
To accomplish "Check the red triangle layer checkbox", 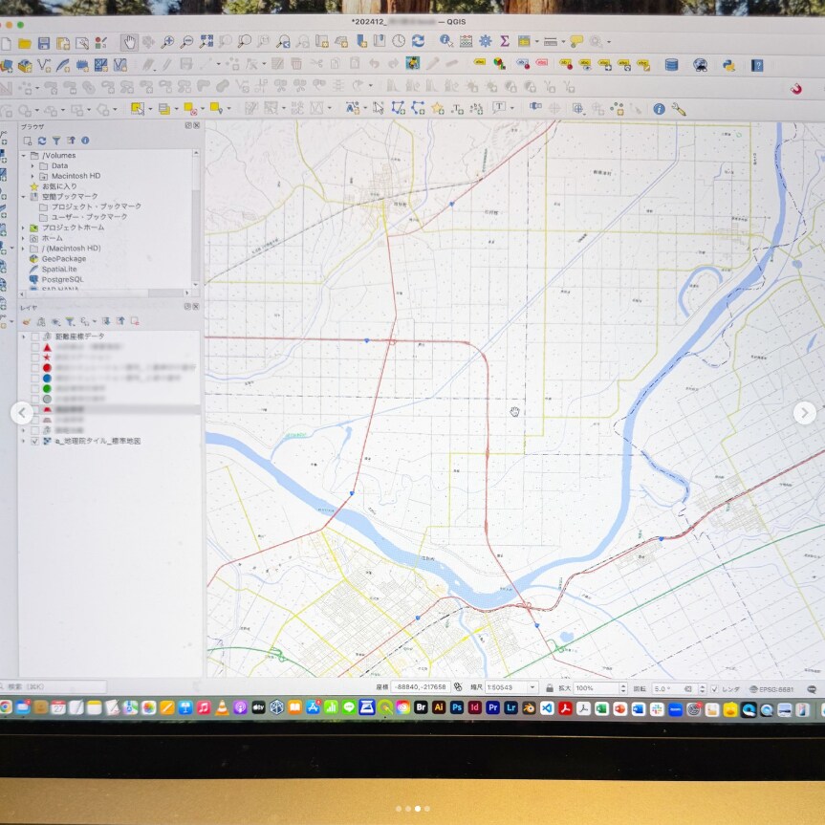I will pos(34,347).
